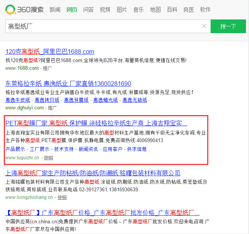249x234 pixels.
Task: Click the search input containing 离型纸厂
Action: pyautogui.click(x=108, y=26)
